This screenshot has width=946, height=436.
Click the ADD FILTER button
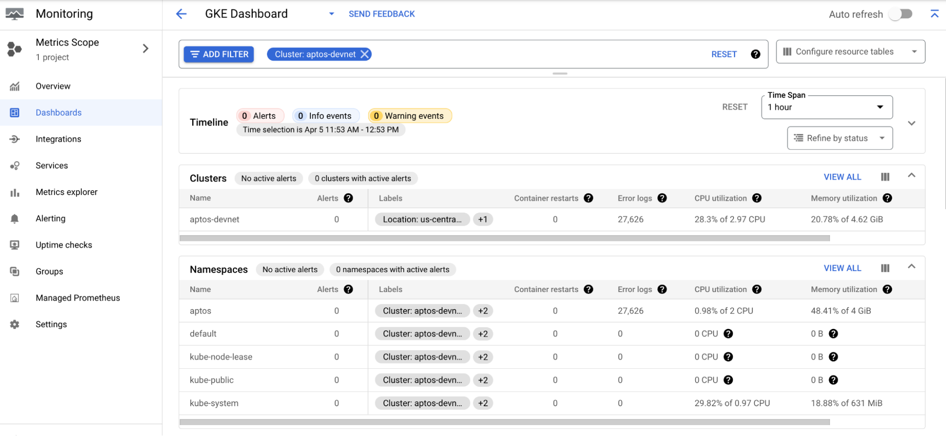click(x=218, y=54)
